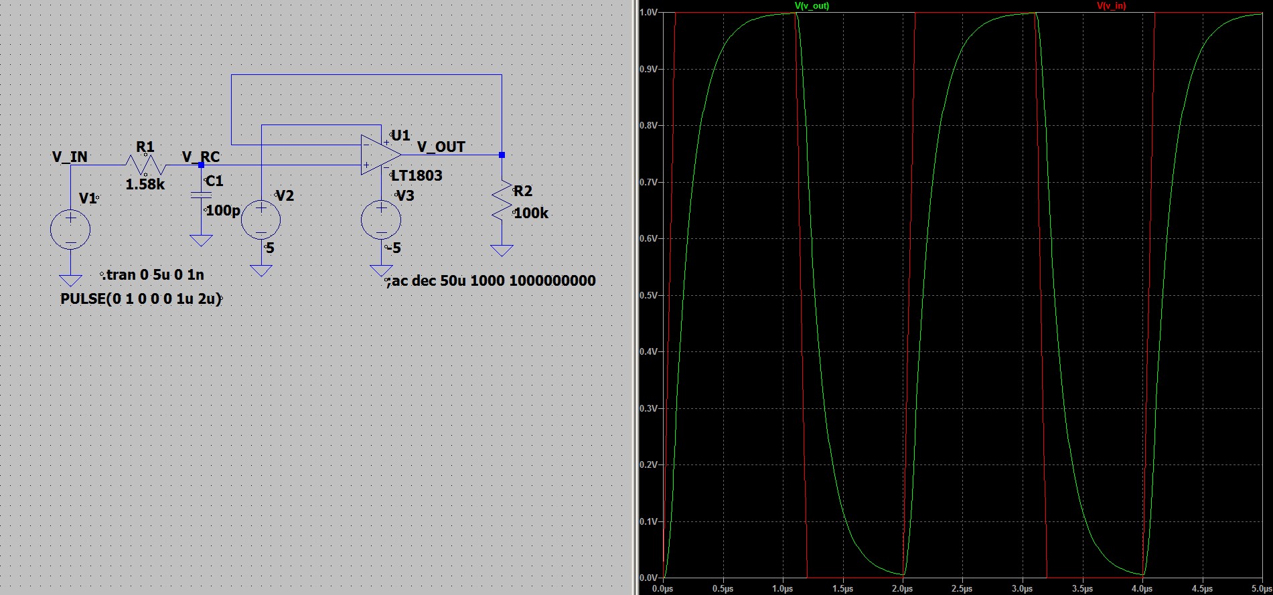Click the 4.0µs time axis label

pos(1142,589)
